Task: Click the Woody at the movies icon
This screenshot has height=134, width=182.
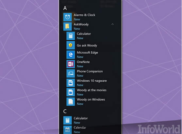Action: (71, 92)
